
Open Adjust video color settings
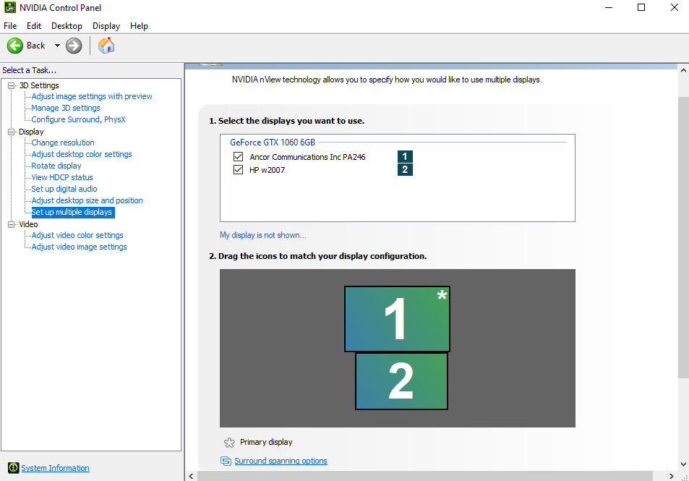click(x=77, y=235)
